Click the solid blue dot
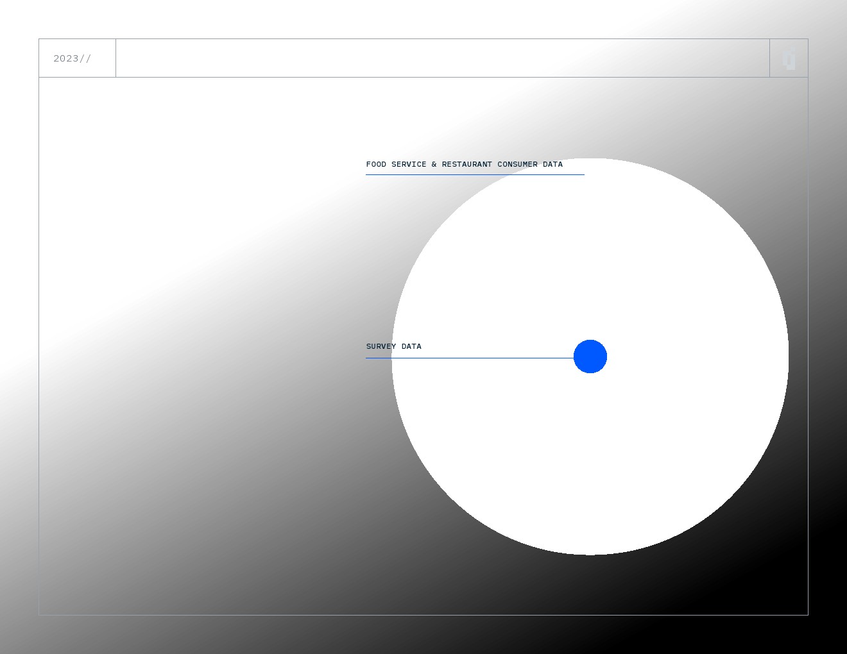Viewport: 847px width, 654px height. point(590,356)
